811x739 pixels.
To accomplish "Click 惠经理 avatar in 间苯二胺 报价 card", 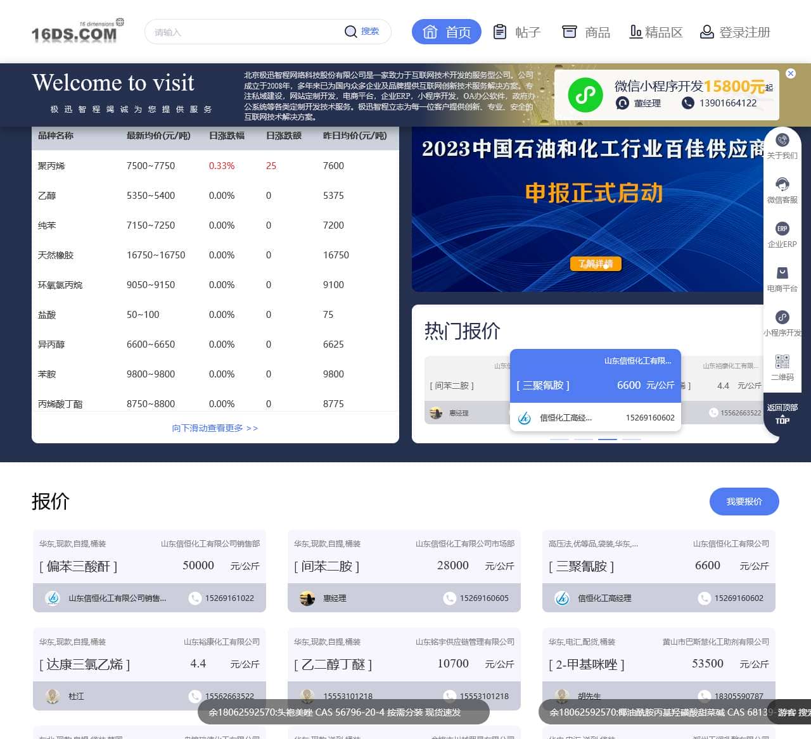I will pyautogui.click(x=307, y=598).
